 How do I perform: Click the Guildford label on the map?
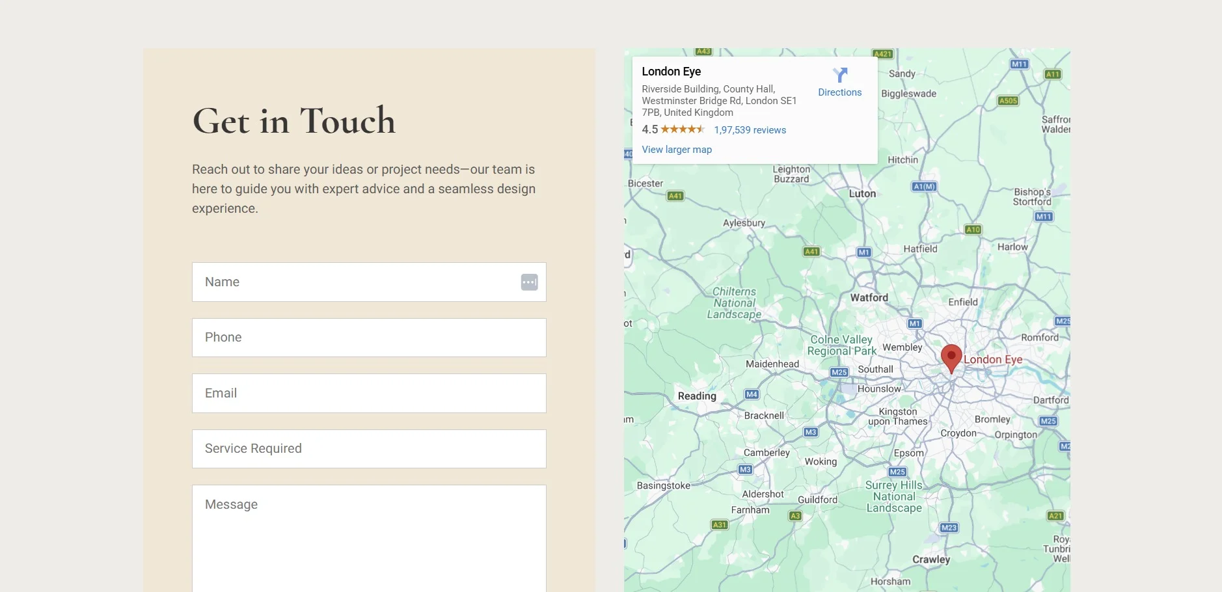818,500
